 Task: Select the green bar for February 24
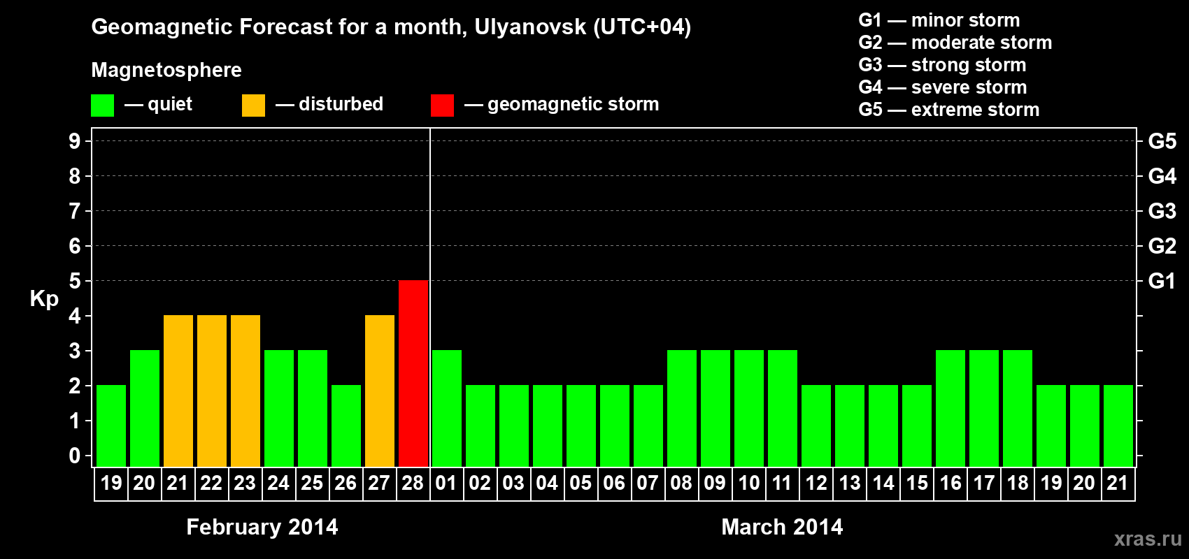click(x=279, y=408)
